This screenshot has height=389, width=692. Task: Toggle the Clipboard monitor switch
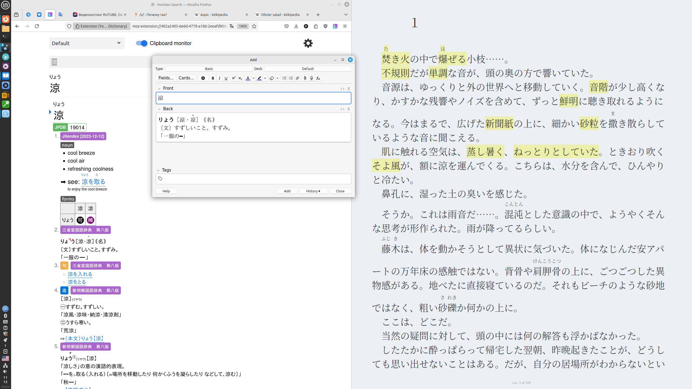pos(141,43)
